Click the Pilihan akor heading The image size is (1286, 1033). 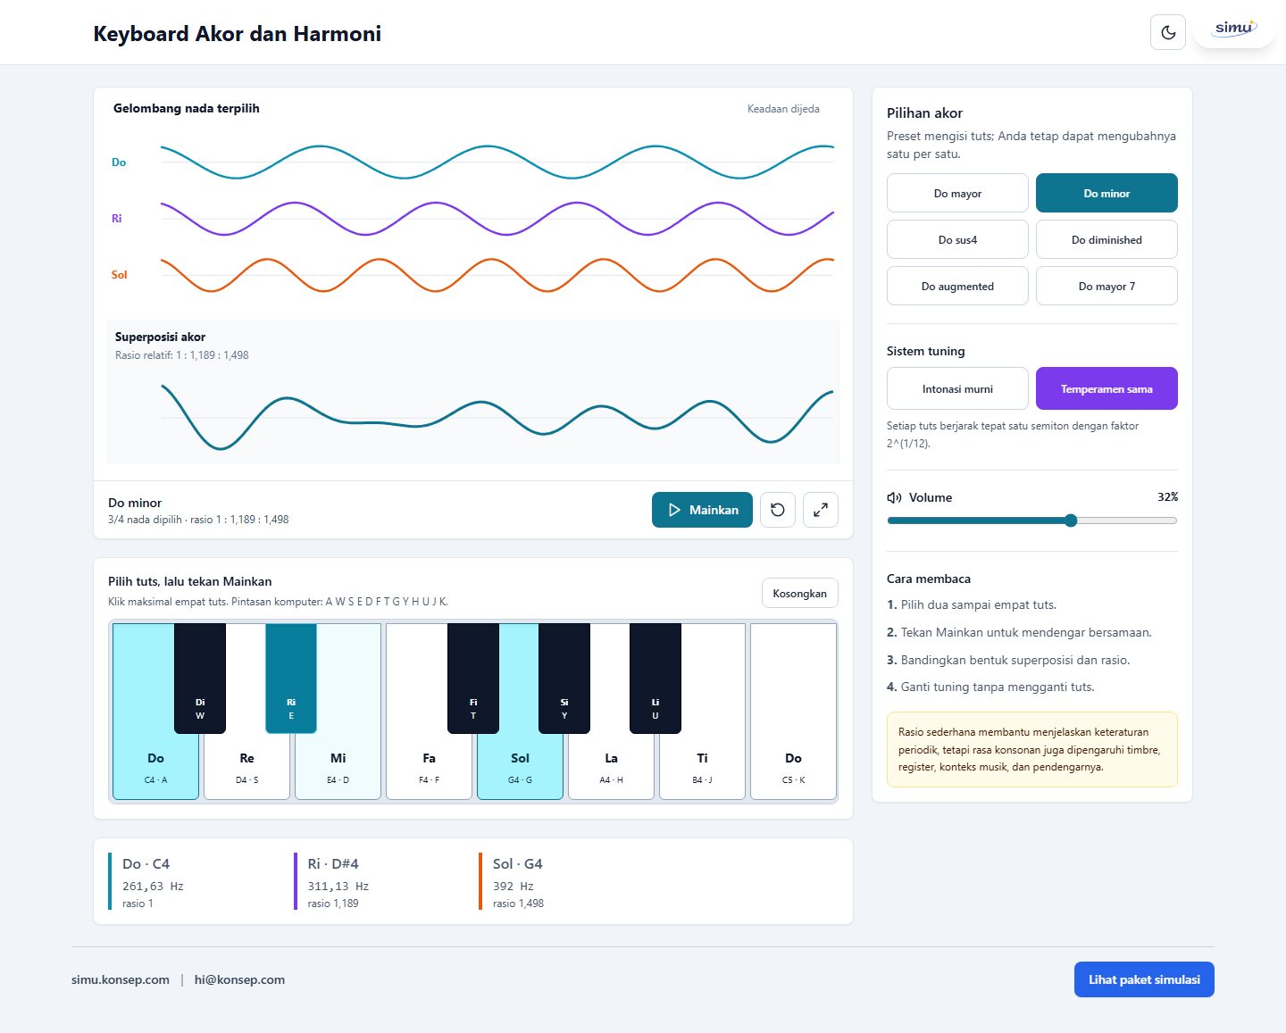[924, 113]
